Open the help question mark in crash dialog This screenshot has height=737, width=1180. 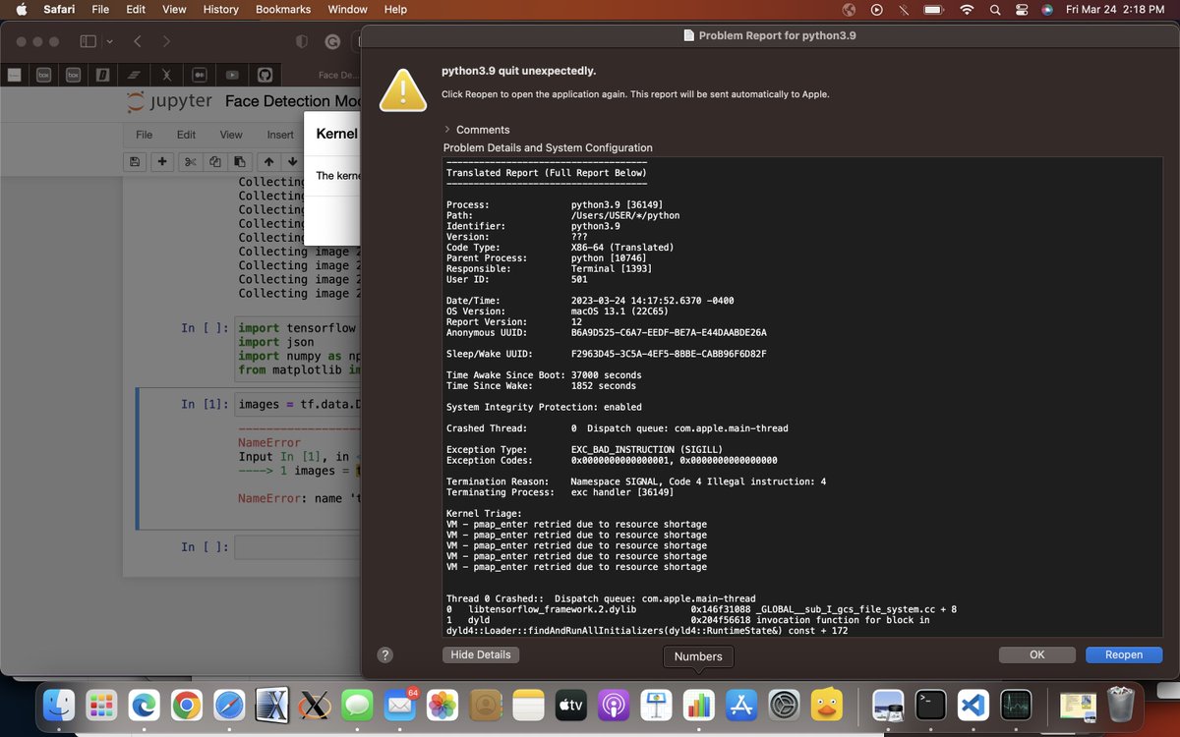point(385,654)
